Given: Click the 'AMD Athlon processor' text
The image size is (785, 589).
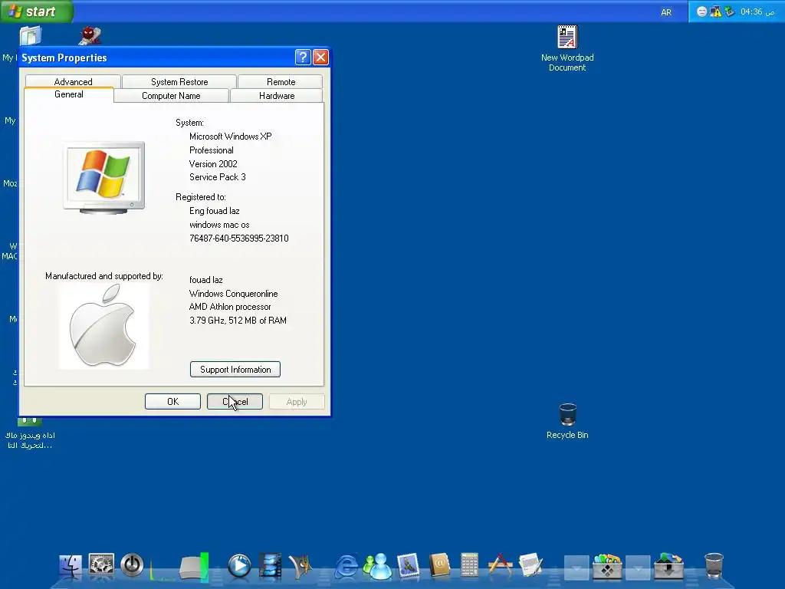Looking at the screenshot, I should pos(230,307).
